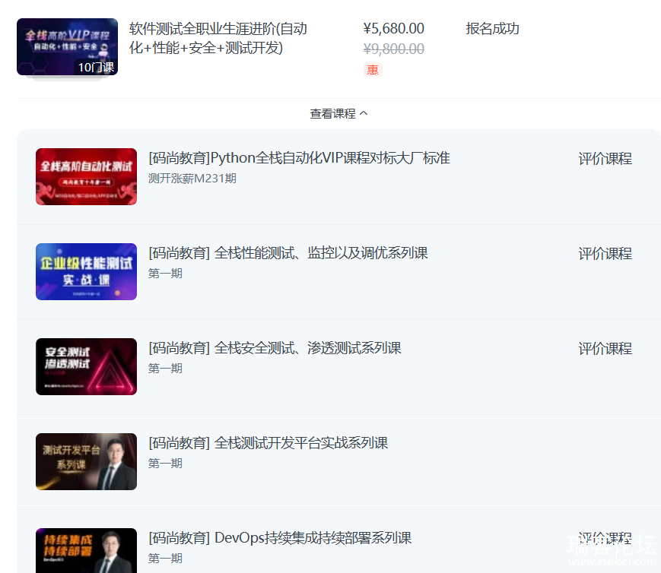Click 第一期 under DevOps course
The image size is (661, 573).
[x=165, y=559]
